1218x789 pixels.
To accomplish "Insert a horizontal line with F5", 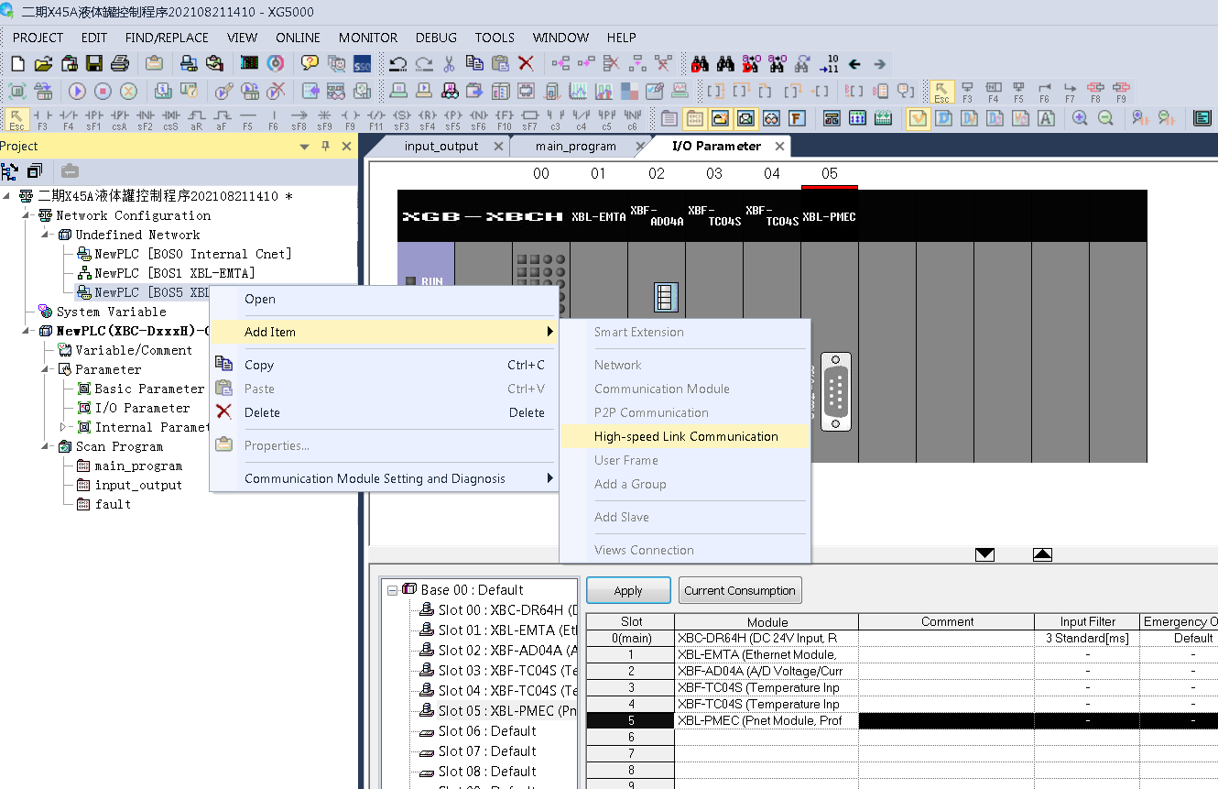I will [247, 119].
